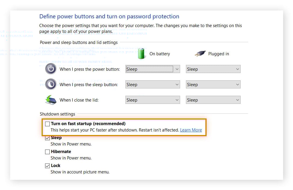
Task: Enable the Hibernate checkbox
Action: tap(47, 152)
